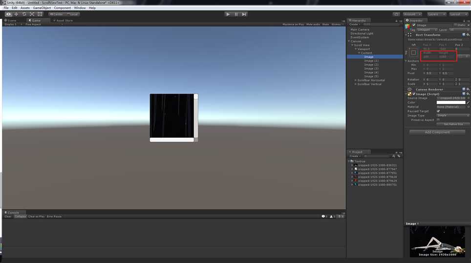Toggle the Center pivot mode button
The image size is (471, 263).
point(57,14)
